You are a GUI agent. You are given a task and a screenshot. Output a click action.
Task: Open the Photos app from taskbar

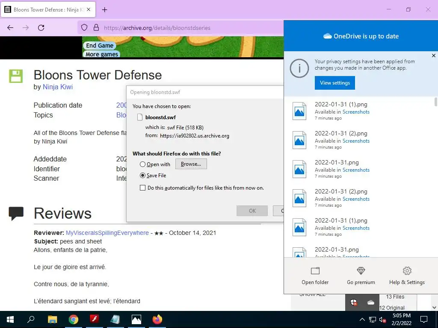(136, 319)
